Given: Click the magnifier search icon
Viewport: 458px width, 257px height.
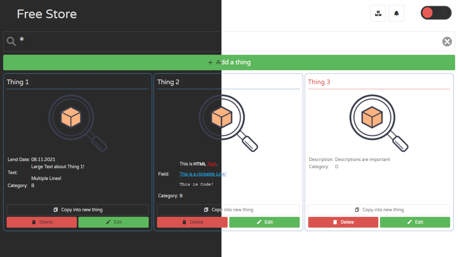Looking at the screenshot, I should (11, 42).
